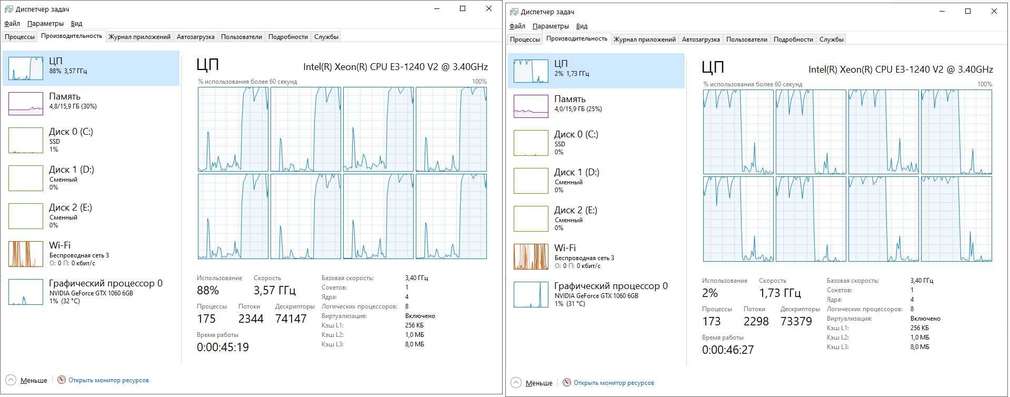Select ЦП 2% item in right window
1010x397 pixels.
click(x=596, y=71)
